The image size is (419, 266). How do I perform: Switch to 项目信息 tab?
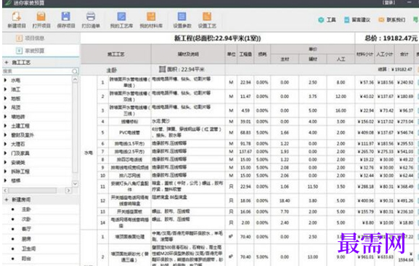click(30, 39)
